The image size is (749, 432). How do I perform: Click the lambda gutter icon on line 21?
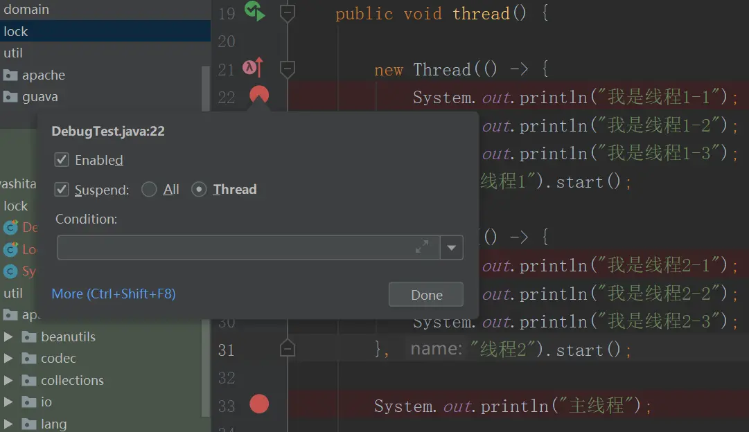(253, 67)
